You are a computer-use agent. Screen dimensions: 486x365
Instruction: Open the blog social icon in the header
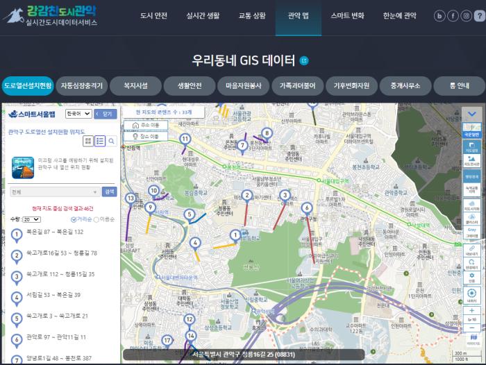pyautogui.click(x=439, y=16)
